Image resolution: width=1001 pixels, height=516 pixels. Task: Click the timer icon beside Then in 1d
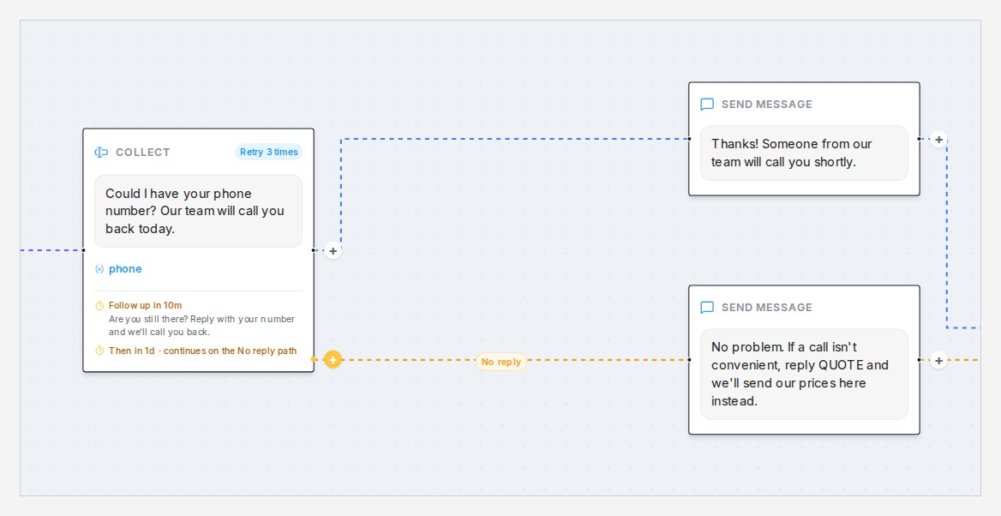point(99,351)
